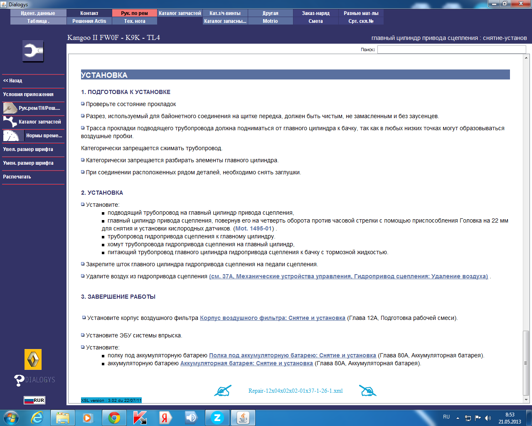This screenshot has height=426, width=532.
Task: Open Google Chrome from the taskbar
Action: pos(114,418)
